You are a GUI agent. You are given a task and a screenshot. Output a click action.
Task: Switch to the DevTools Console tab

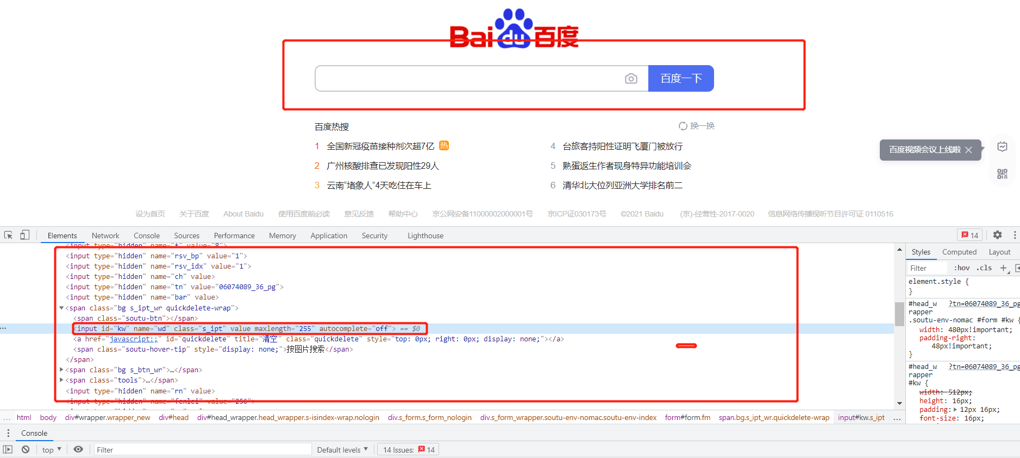pos(147,236)
